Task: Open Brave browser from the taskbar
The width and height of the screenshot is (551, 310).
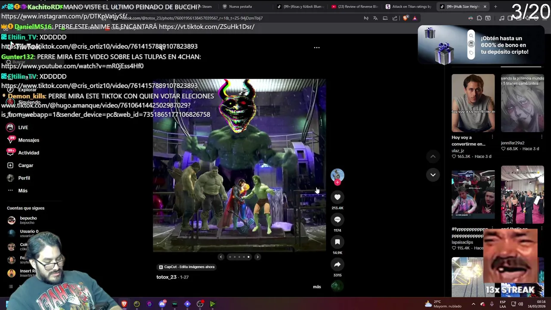Action: 124,304
